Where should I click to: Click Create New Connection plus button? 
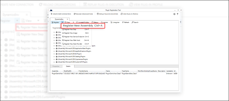pos(51,14)
